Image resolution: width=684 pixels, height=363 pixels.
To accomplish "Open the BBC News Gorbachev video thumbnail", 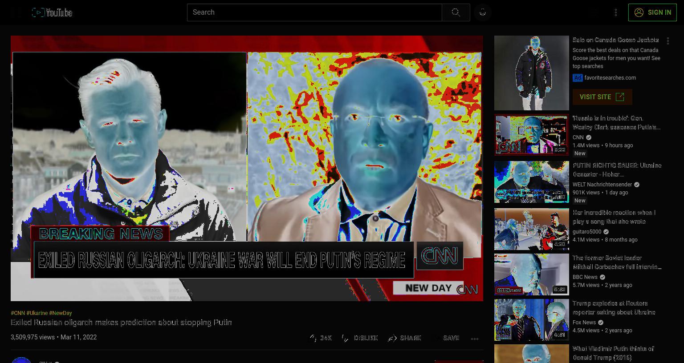I will (x=532, y=274).
